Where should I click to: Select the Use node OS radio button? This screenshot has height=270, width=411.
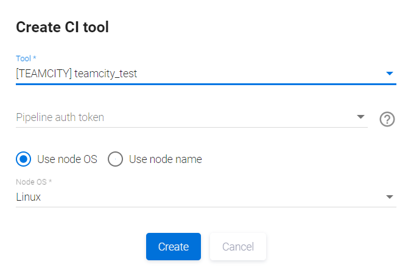24,159
